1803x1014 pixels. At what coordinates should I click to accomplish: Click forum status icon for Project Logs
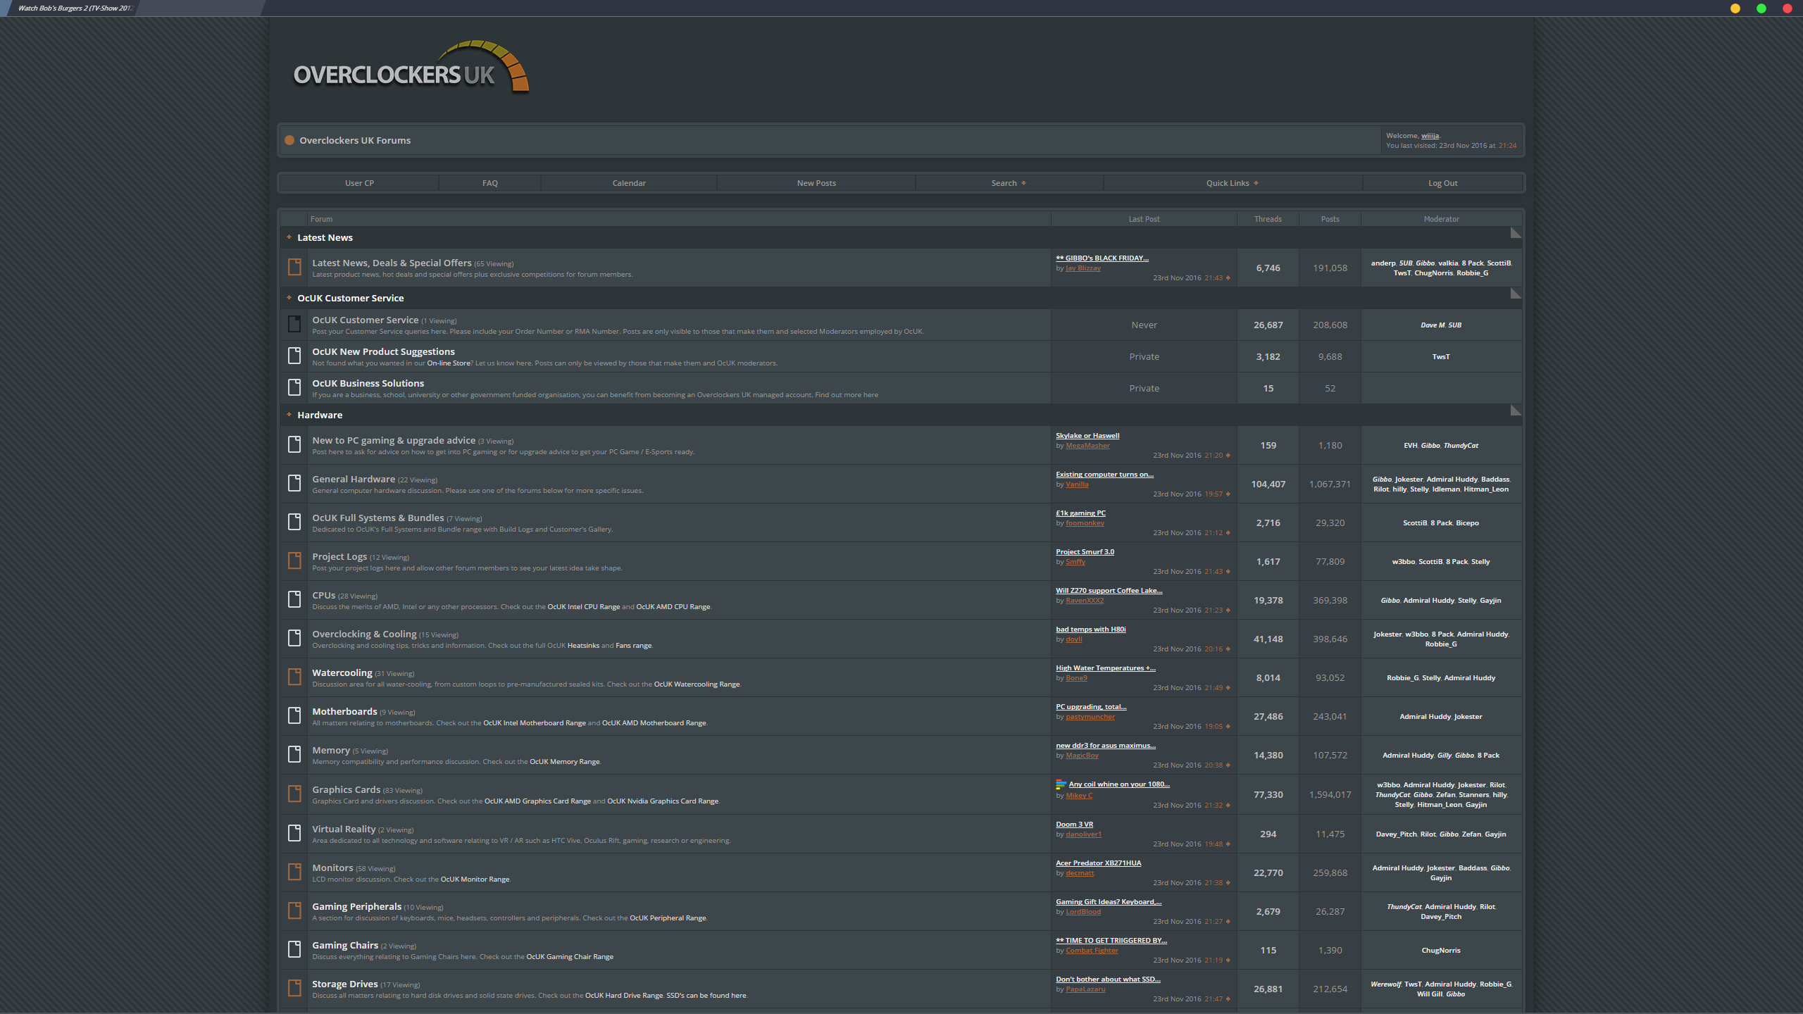(x=294, y=561)
